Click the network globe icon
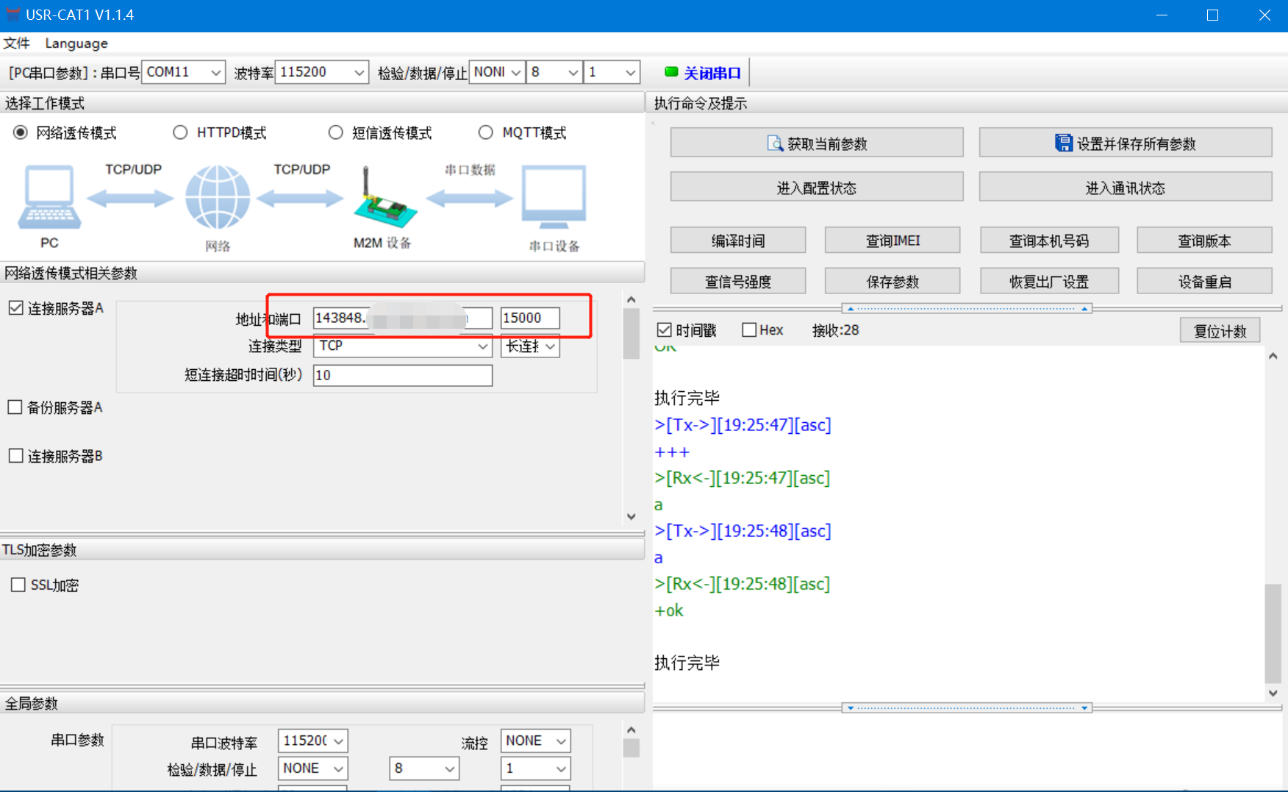 (218, 197)
